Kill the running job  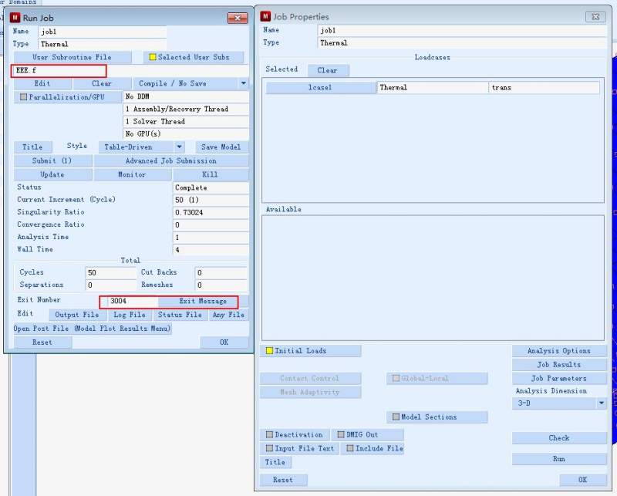tap(210, 175)
